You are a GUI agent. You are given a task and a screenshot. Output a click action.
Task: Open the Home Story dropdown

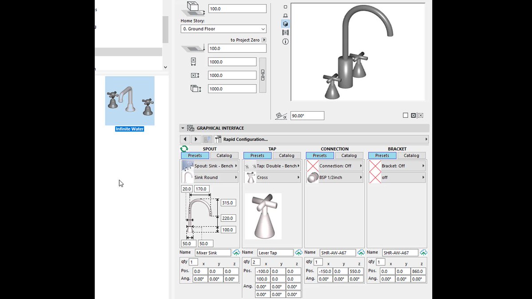(223, 29)
